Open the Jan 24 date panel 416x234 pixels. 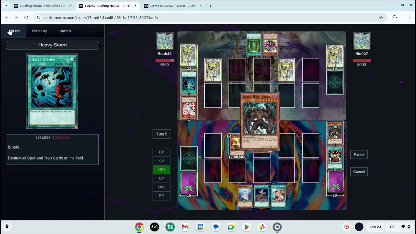pyautogui.click(x=375, y=227)
